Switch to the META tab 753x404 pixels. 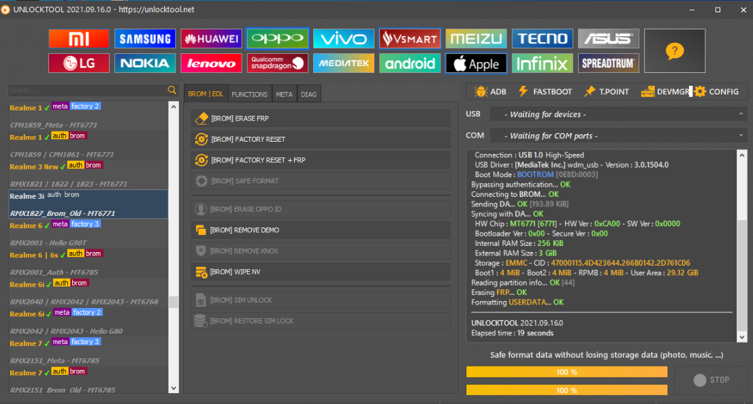(x=285, y=94)
